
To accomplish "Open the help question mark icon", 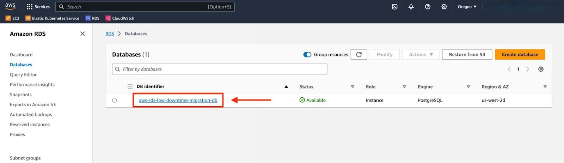I will 428,7.
